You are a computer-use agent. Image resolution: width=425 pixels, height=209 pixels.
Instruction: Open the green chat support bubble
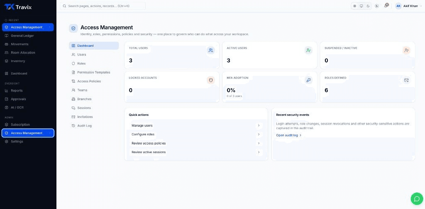417,199
